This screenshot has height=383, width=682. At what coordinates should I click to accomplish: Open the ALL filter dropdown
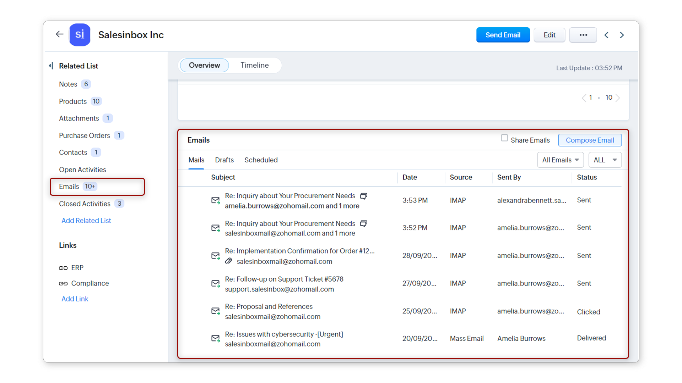(x=605, y=160)
